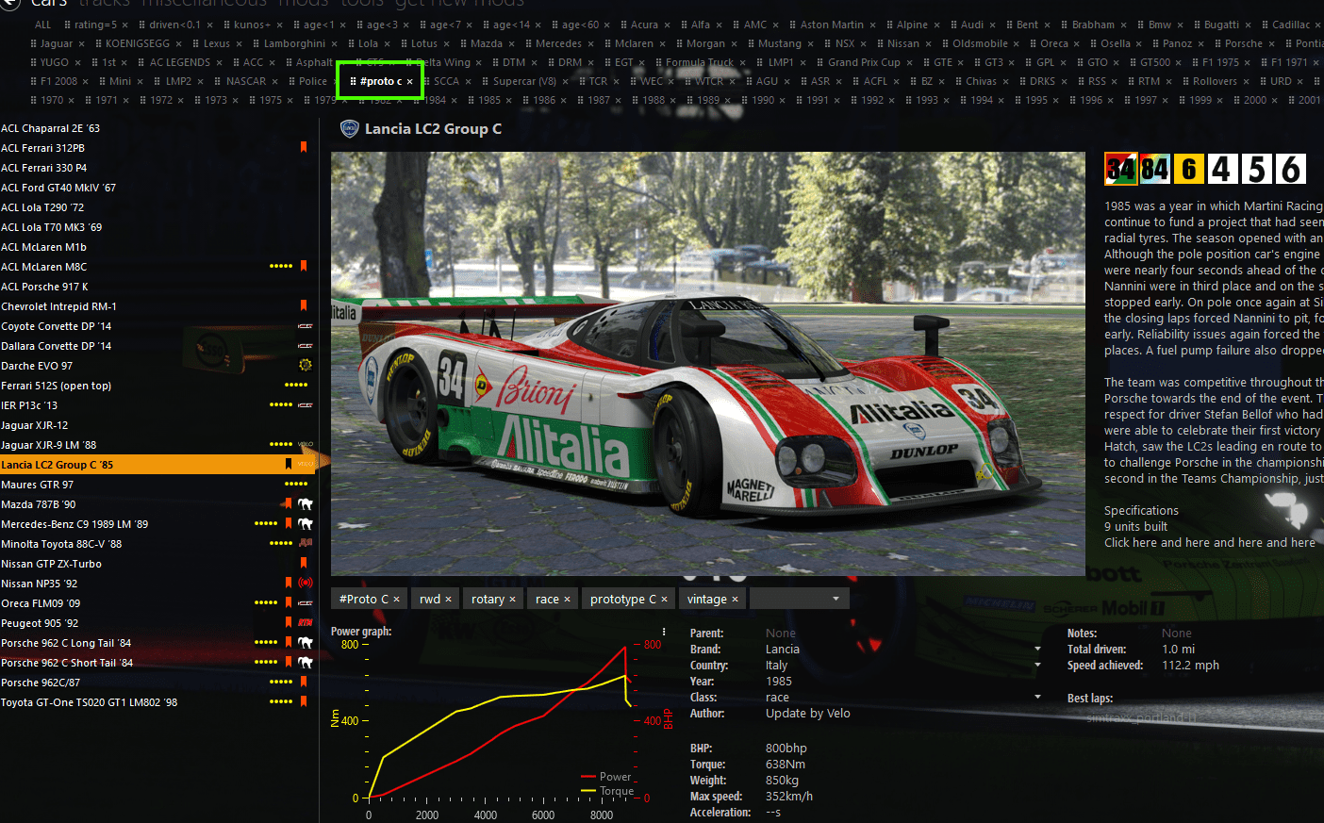This screenshot has height=823, width=1324.
Task: Click the Lancia LC2 preview image
Action: 707,363
